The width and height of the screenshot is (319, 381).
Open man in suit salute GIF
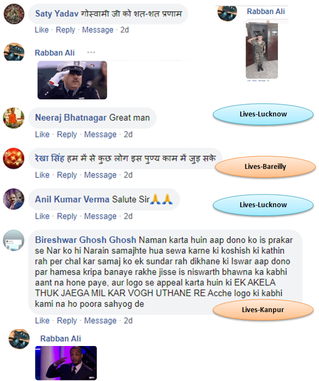point(66,363)
